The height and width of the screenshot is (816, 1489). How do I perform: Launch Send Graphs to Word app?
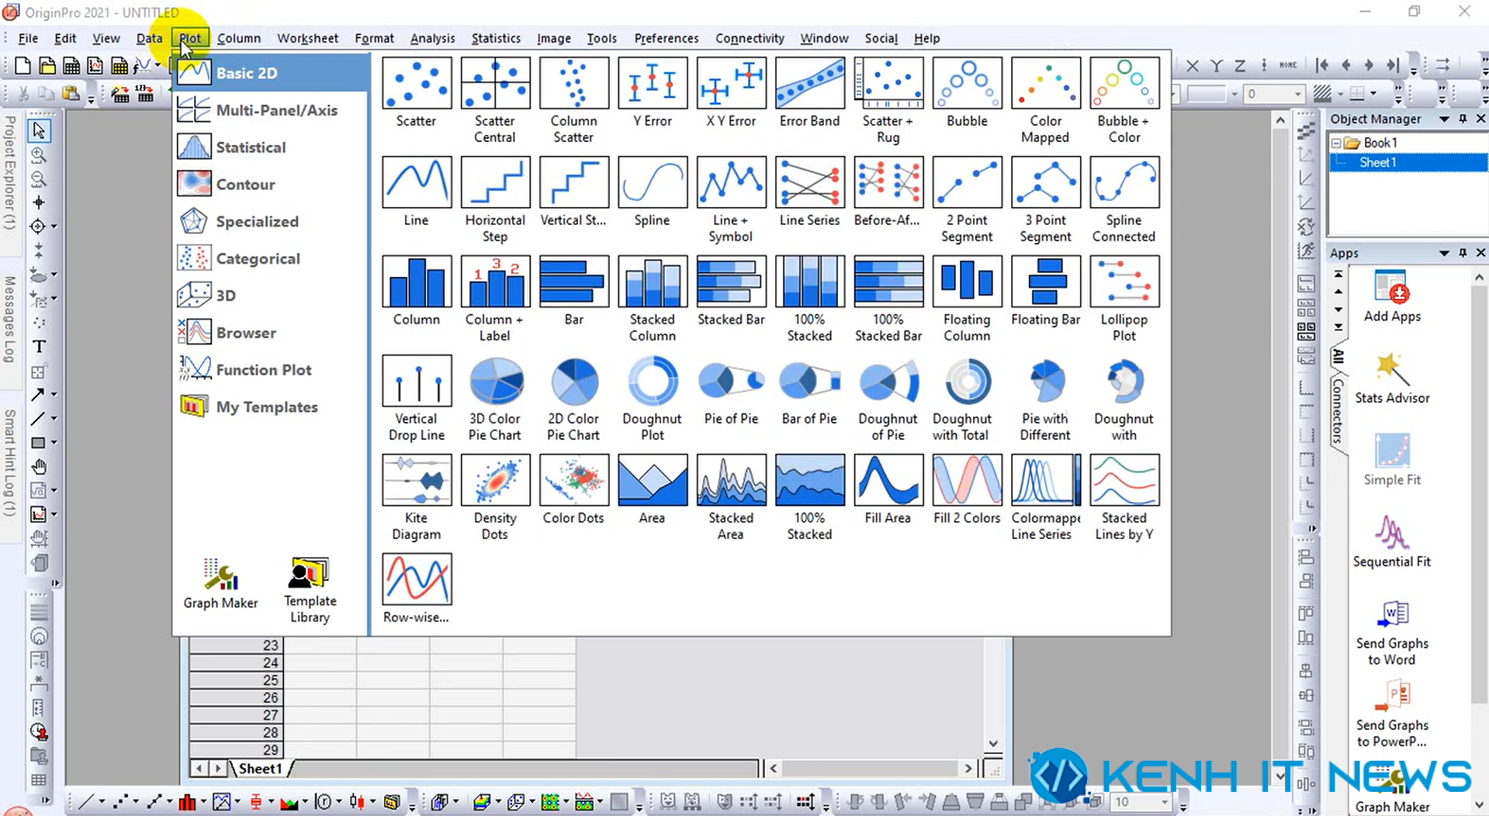[1392, 633]
